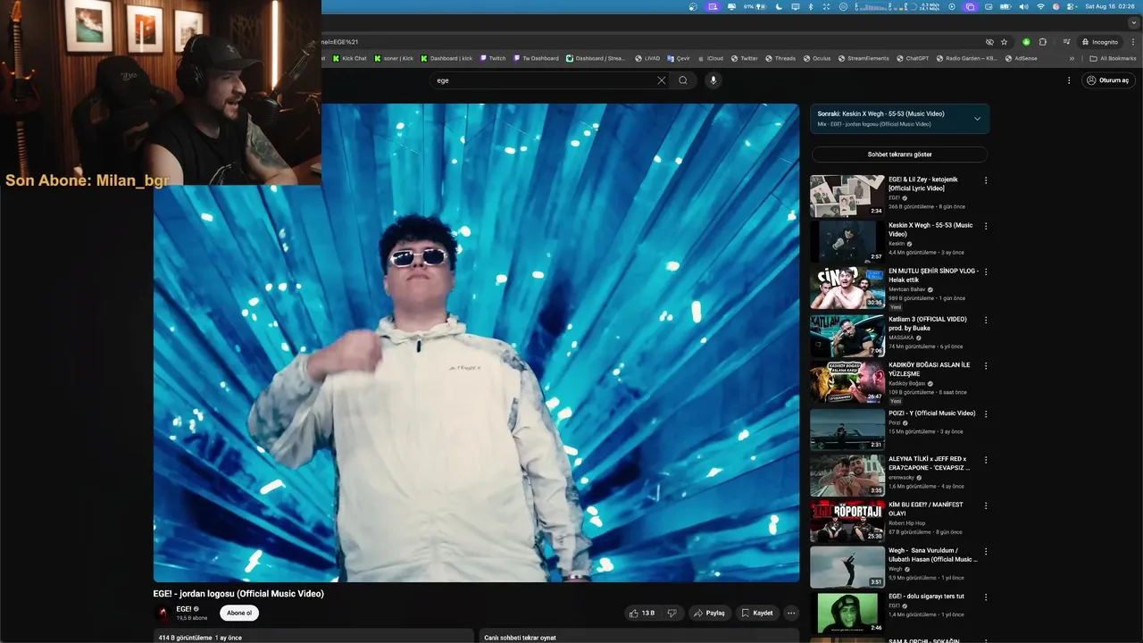This screenshot has height=643, width=1143.
Task: Open options for KADIKÖY BOĞASI video
Action: (x=986, y=365)
